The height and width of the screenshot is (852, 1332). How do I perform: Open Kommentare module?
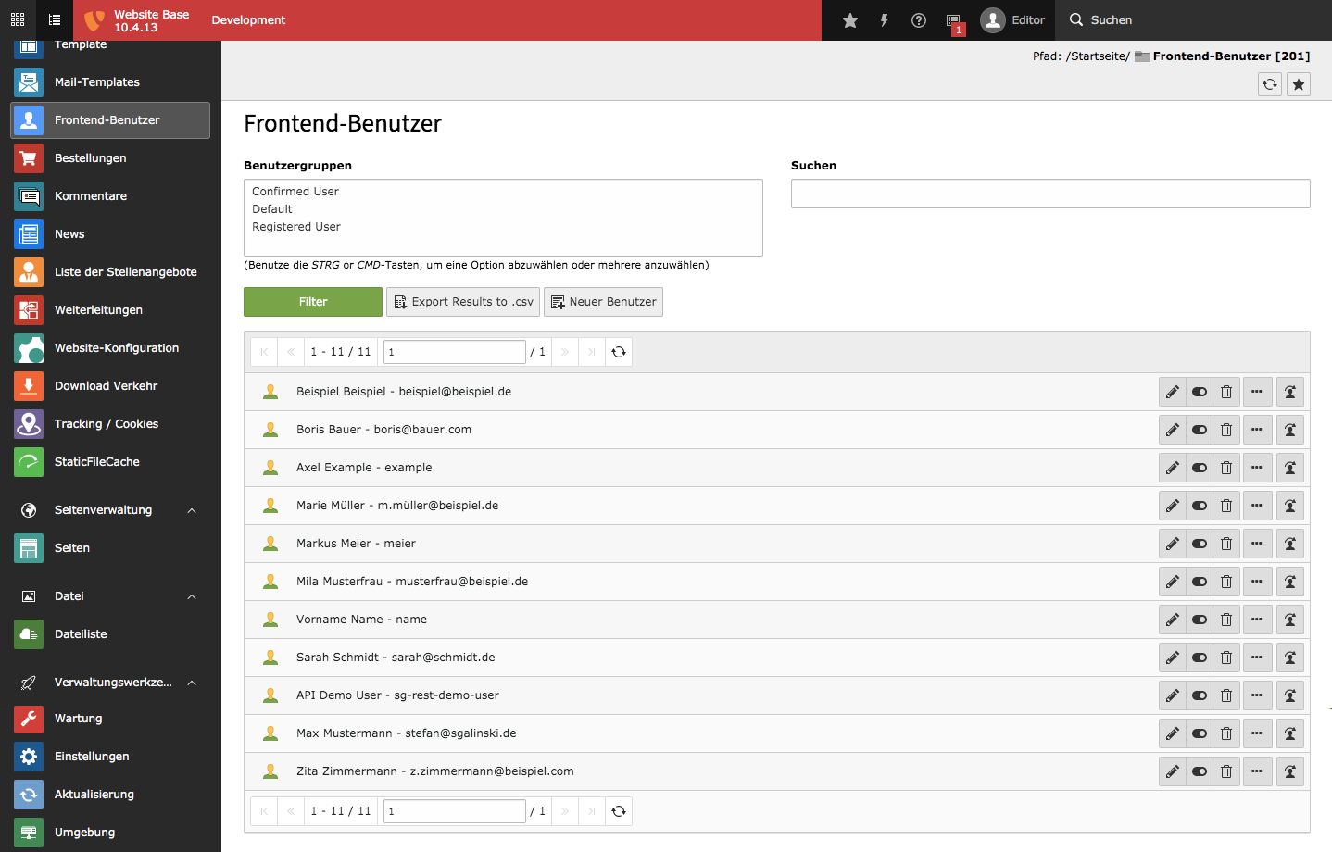click(110, 196)
